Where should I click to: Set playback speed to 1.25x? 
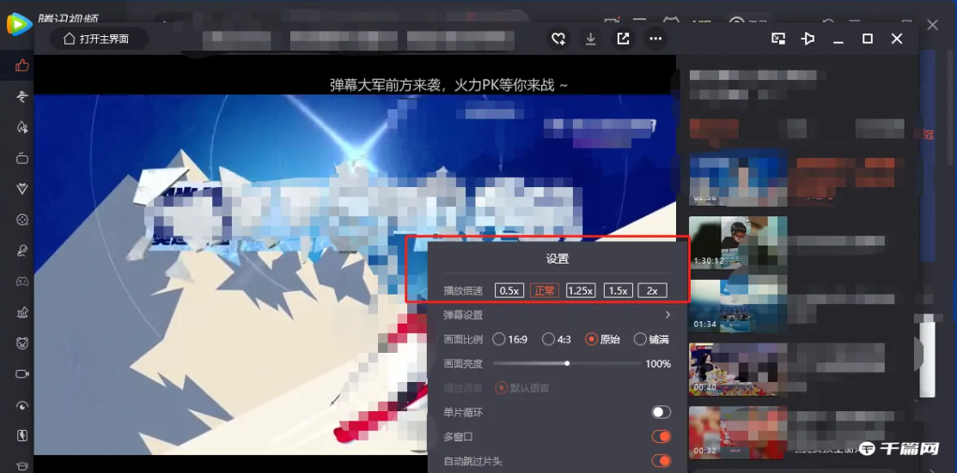point(581,291)
